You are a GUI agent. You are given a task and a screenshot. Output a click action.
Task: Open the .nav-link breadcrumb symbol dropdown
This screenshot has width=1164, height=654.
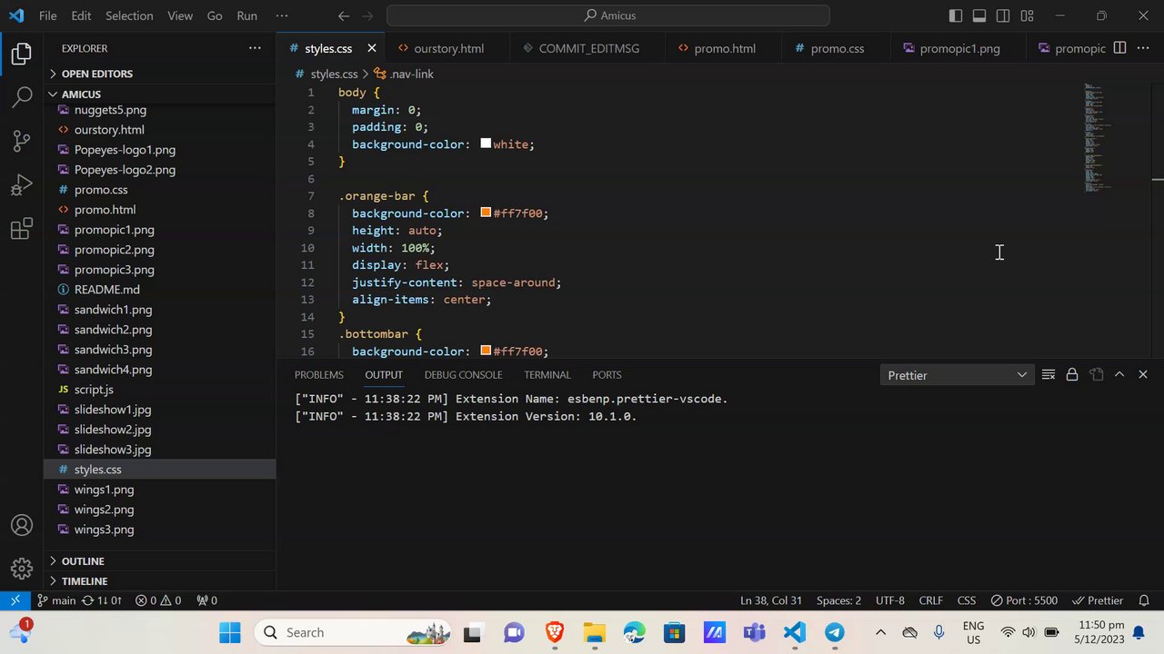coord(404,74)
